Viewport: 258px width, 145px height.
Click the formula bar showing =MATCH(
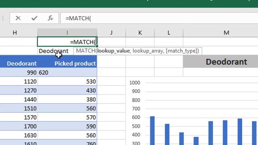coord(159,18)
